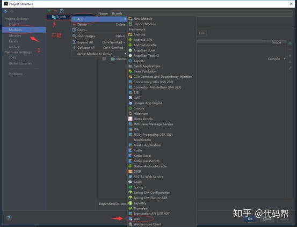The height and width of the screenshot is (227, 297).
Task: Select Connector Architecture (JSR 322)
Action: pyautogui.click(x=162, y=87)
